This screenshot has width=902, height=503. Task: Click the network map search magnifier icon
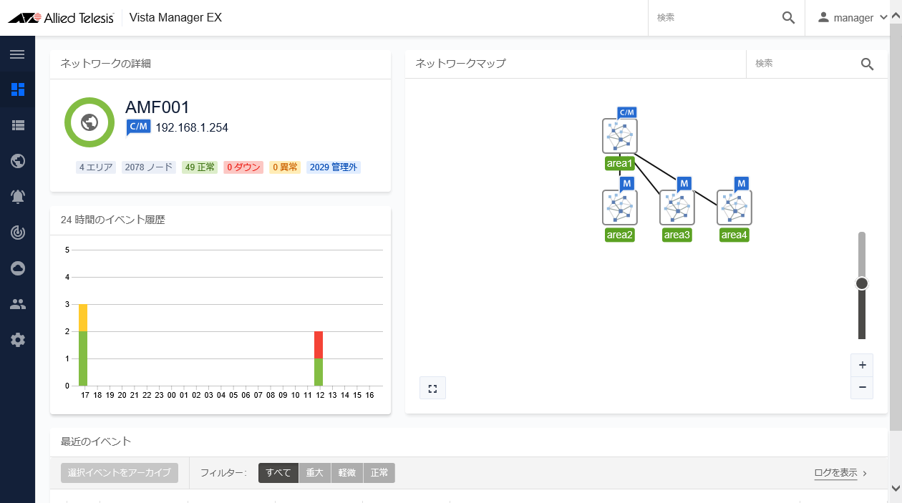tap(867, 64)
